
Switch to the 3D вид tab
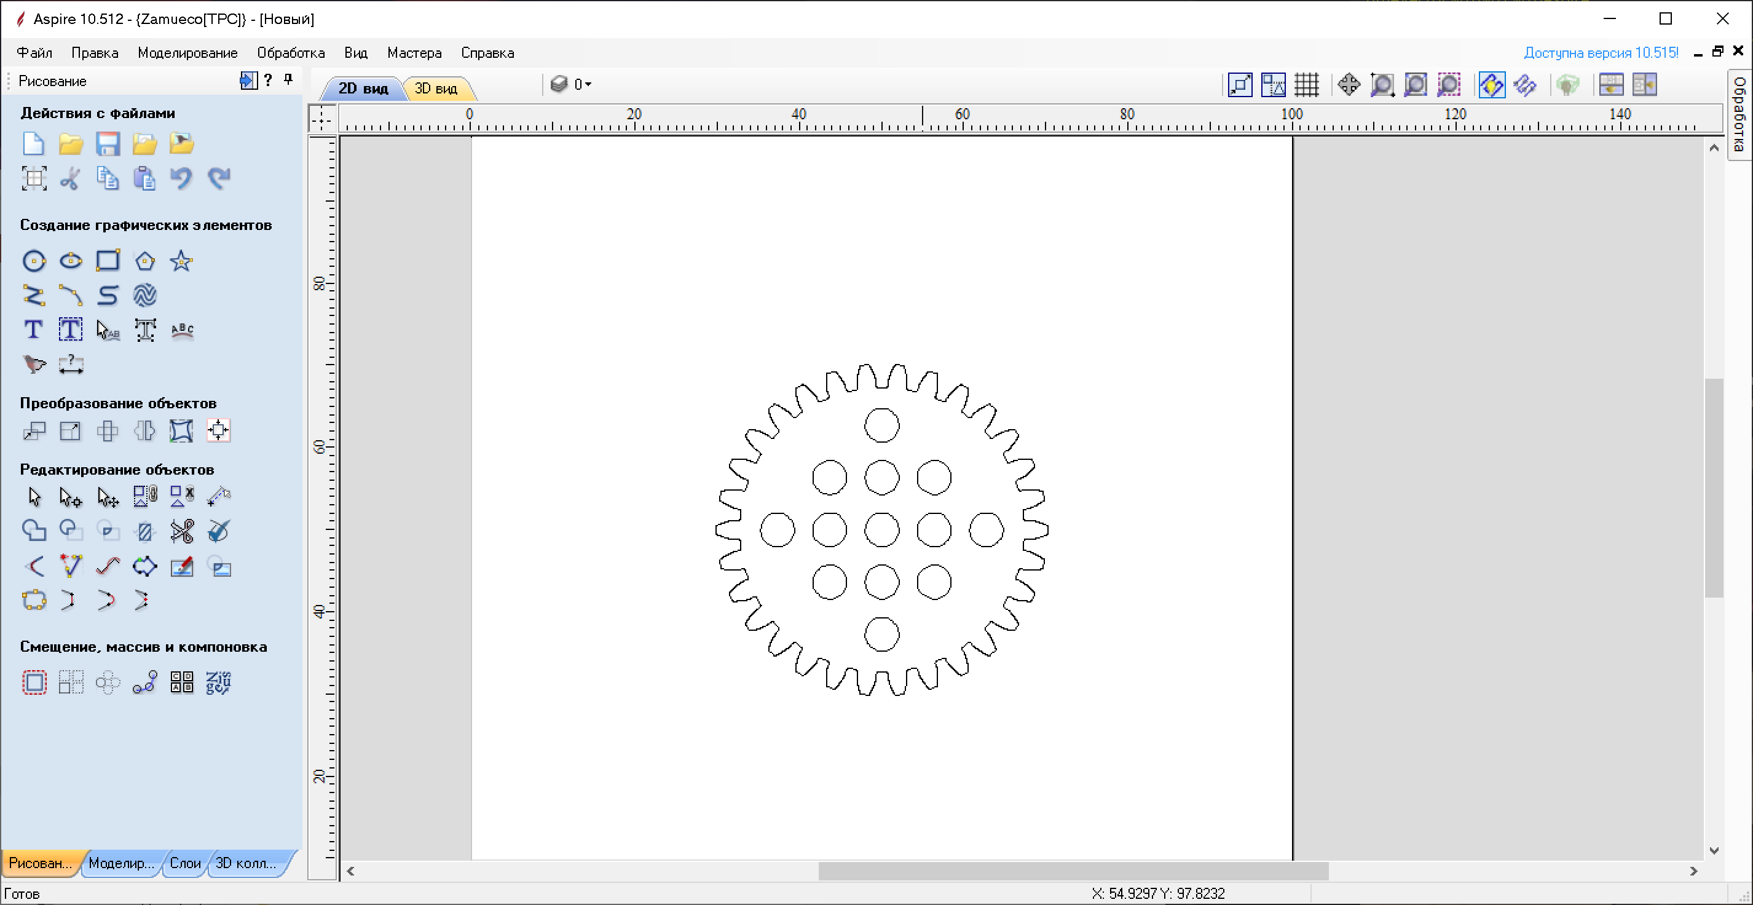click(x=436, y=89)
